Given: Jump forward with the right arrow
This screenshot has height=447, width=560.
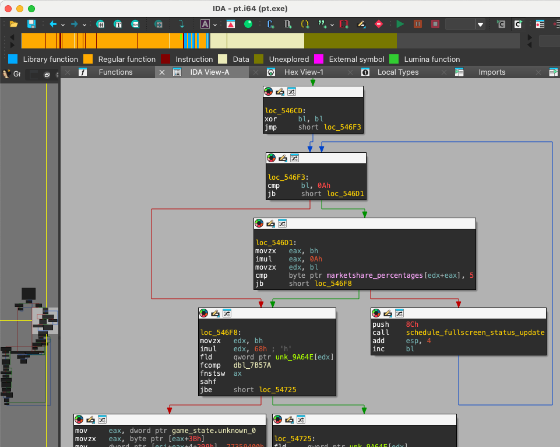Looking at the screenshot, I should 74,24.
